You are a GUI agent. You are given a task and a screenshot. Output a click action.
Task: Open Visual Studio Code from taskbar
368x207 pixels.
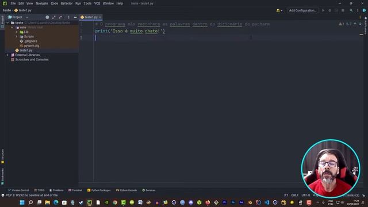pyautogui.click(x=267, y=202)
